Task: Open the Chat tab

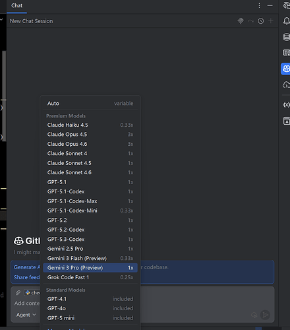Action: pyautogui.click(x=16, y=6)
